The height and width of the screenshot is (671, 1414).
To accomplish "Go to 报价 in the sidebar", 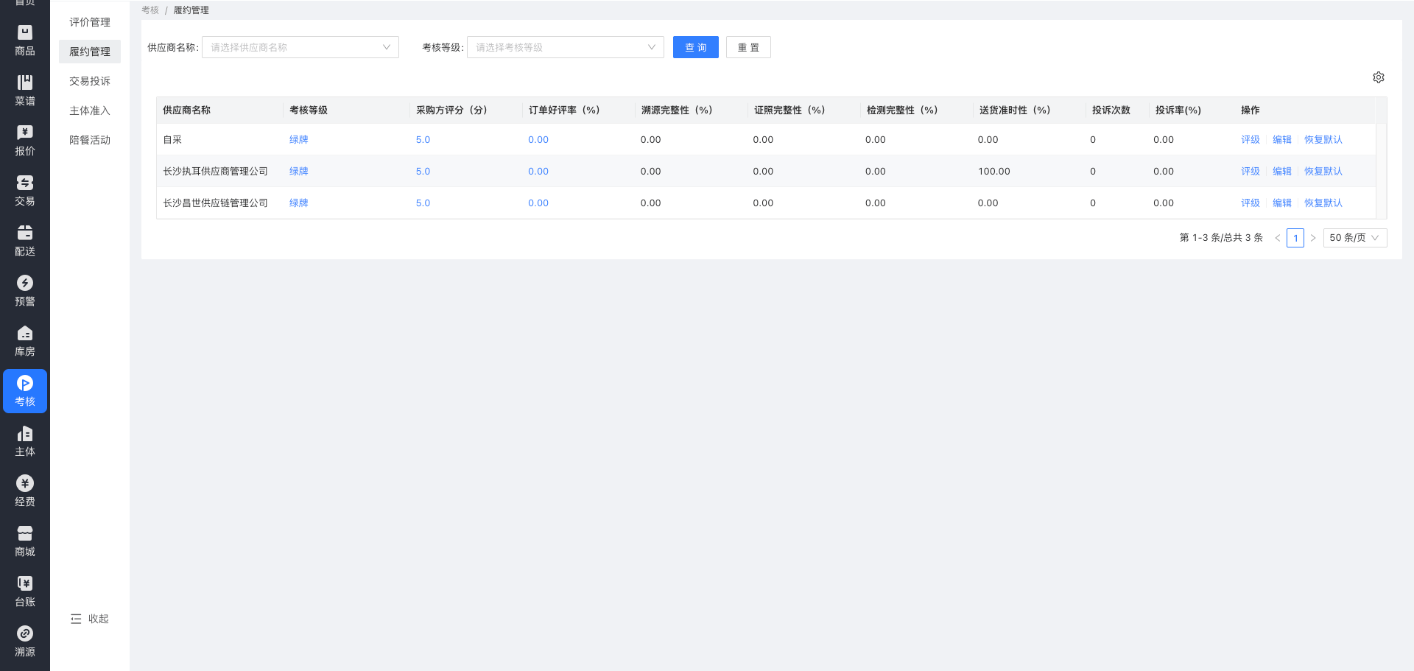I will click(25, 141).
